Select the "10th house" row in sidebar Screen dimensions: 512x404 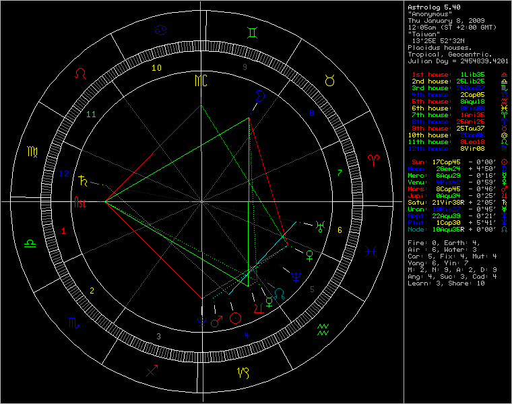coord(454,135)
